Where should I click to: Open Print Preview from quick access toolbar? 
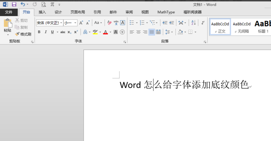click(x=44, y=5)
